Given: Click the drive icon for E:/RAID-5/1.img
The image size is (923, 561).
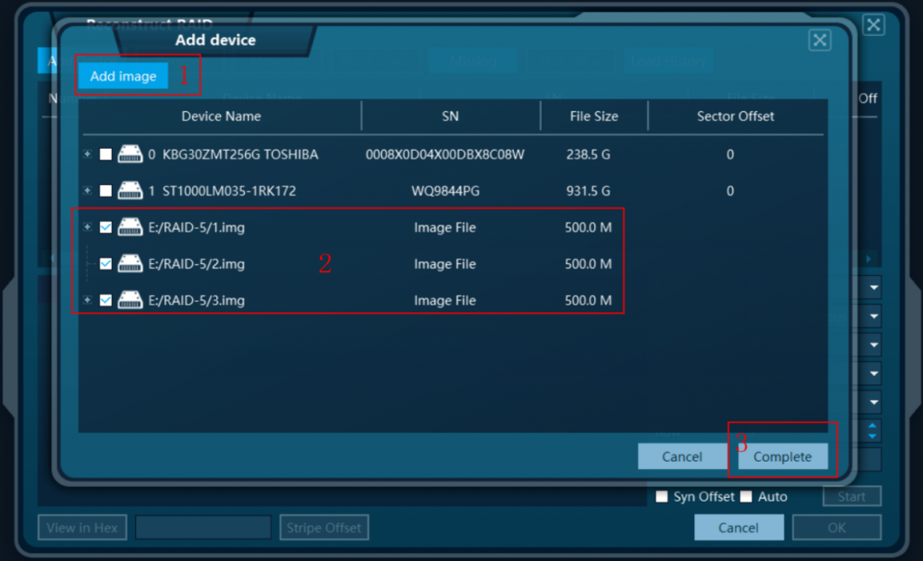Looking at the screenshot, I should (x=131, y=228).
